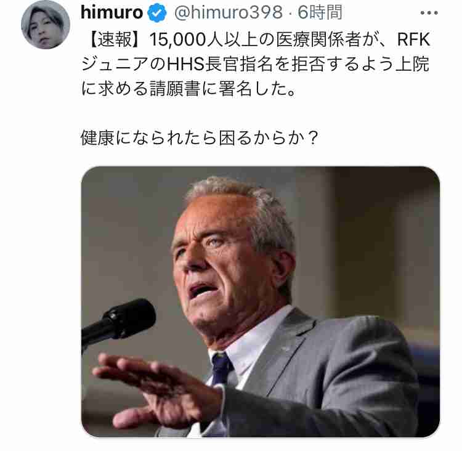This screenshot has height=451, width=462.
Task: Click the 健康になられたら困るからか？ sentence
Action: click(200, 138)
